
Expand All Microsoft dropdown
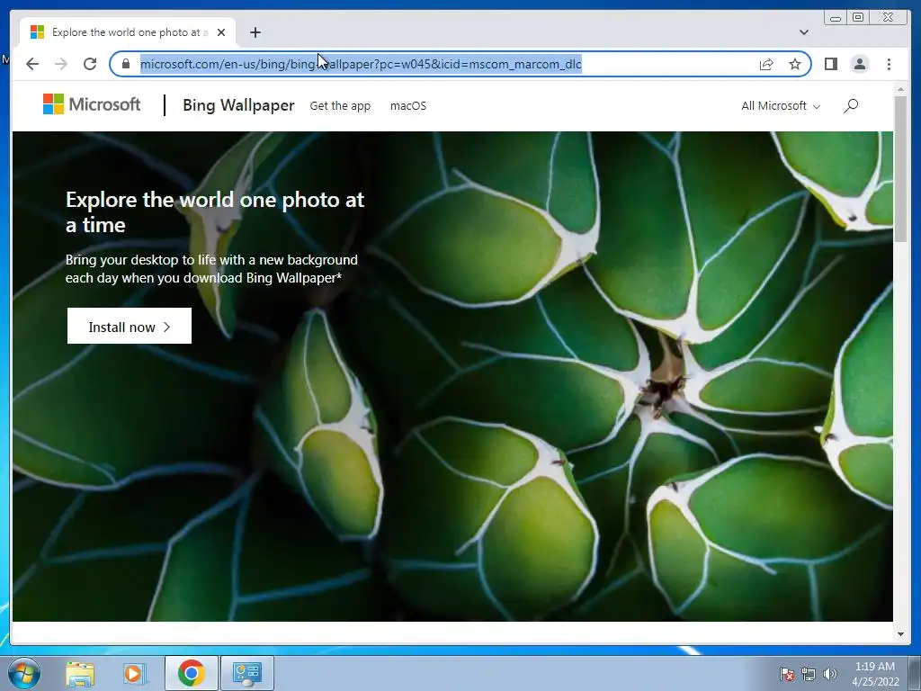(x=781, y=106)
